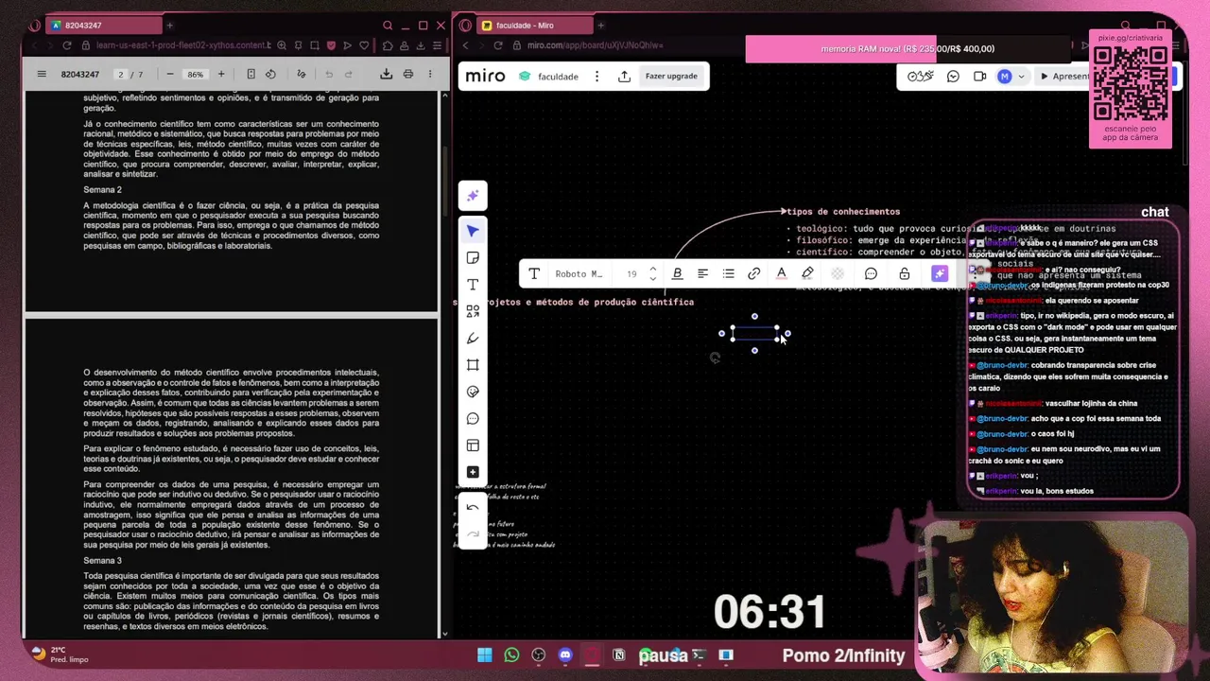Lock the selected text box
This screenshot has height=681, width=1210.
pyautogui.click(x=905, y=273)
